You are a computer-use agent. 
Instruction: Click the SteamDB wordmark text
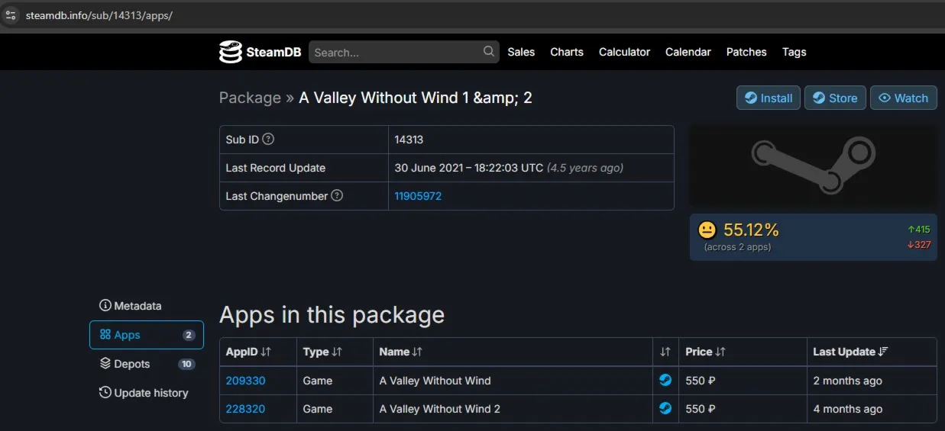273,52
